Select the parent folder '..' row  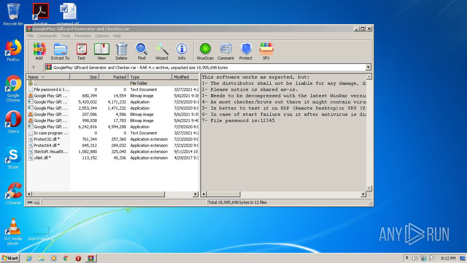tap(112, 83)
